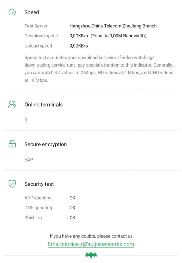
Task: Click the Upload speed 0,00KB/s value
Action: pyautogui.click(x=79, y=46)
